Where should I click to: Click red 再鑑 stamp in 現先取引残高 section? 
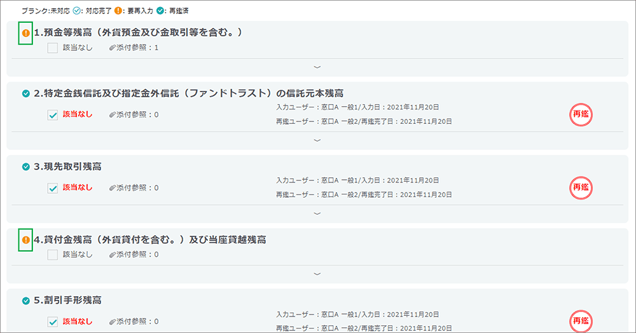click(580, 187)
